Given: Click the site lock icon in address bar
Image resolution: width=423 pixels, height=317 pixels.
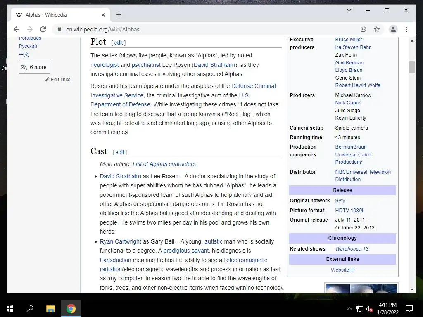Looking at the screenshot, I should (x=59, y=29).
